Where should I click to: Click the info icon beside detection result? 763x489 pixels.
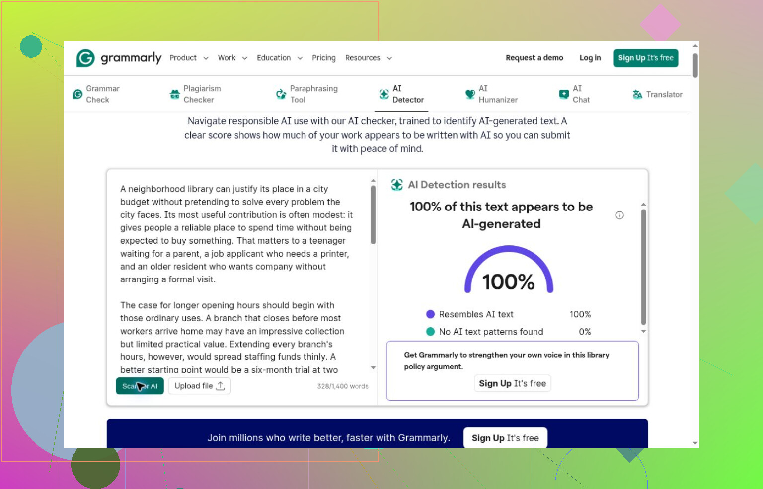coord(619,215)
